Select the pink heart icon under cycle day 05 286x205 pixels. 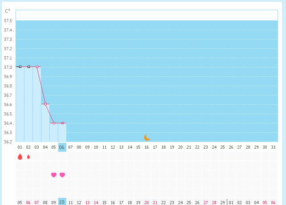[x=54, y=175]
